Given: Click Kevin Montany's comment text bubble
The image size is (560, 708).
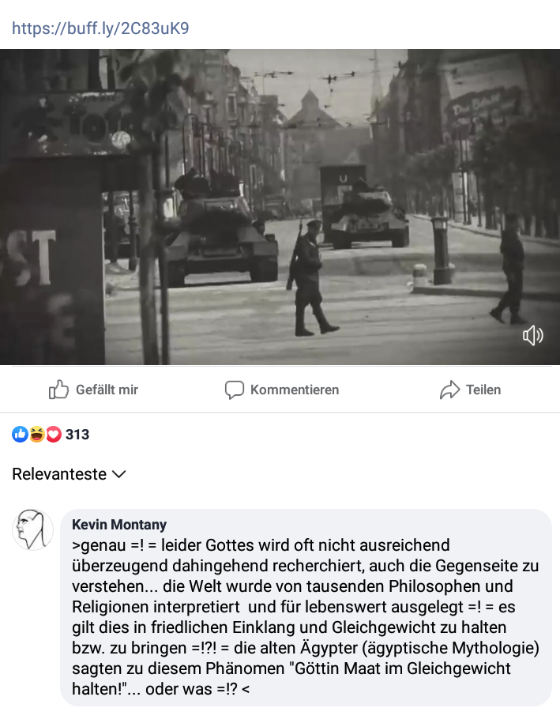Looking at the screenshot, I should [x=306, y=608].
